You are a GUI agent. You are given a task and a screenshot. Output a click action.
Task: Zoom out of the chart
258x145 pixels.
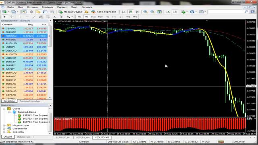click(x=152, y=12)
